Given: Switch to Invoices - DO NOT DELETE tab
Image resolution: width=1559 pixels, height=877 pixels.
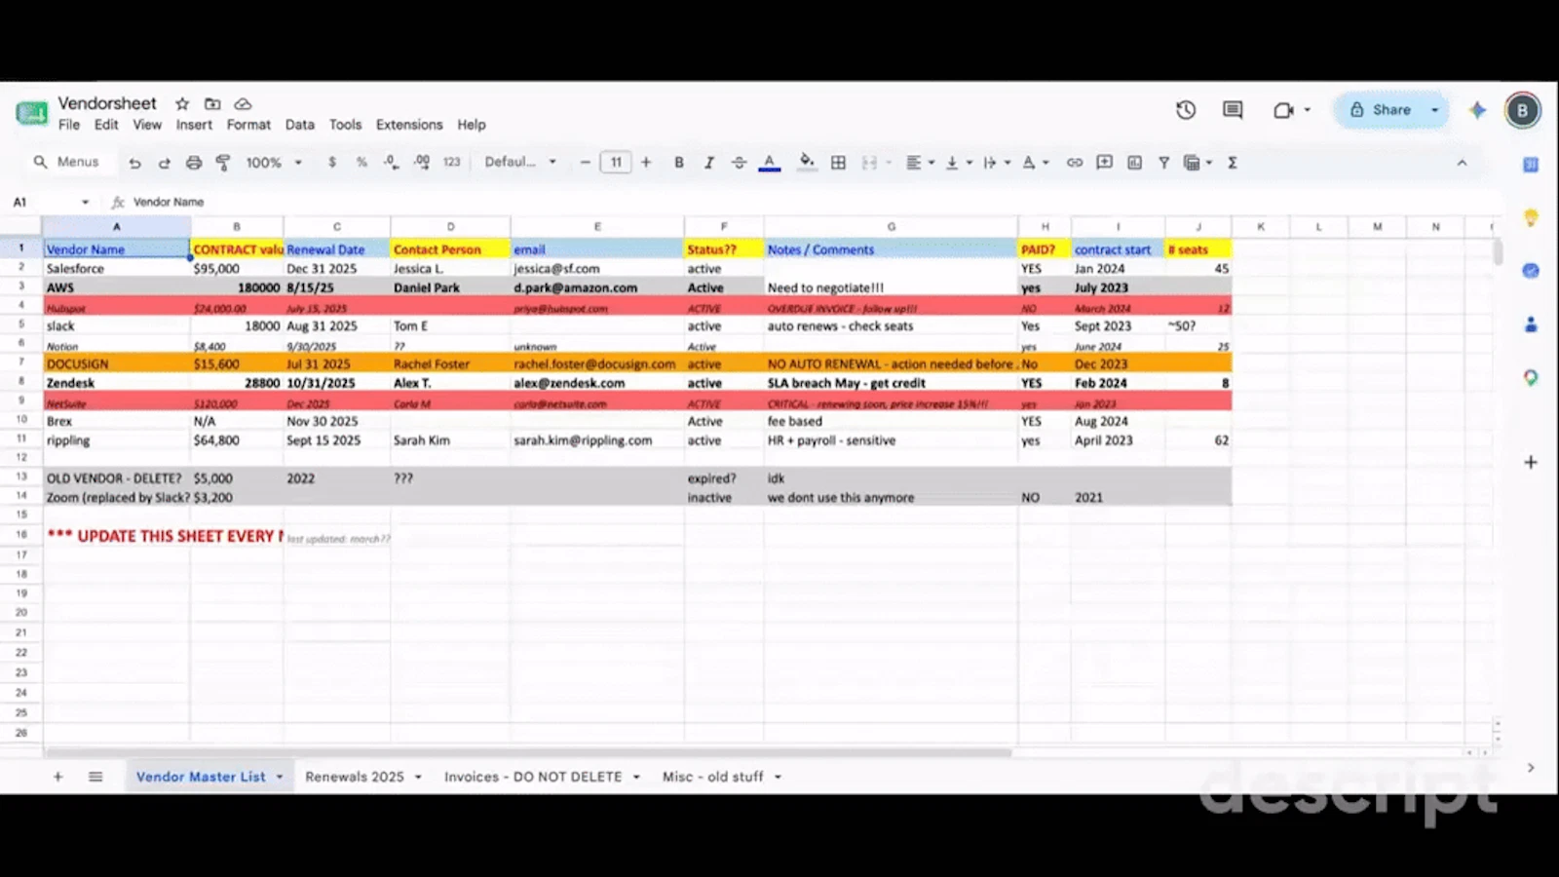Looking at the screenshot, I should [533, 777].
